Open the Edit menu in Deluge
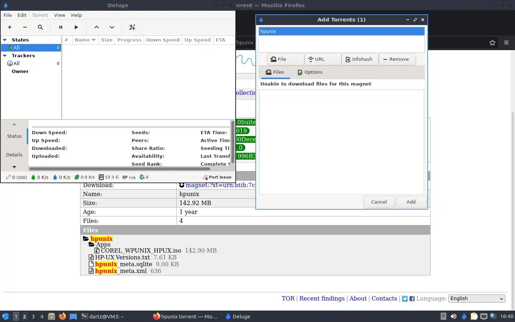The image size is (515, 322). click(x=22, y=15)
